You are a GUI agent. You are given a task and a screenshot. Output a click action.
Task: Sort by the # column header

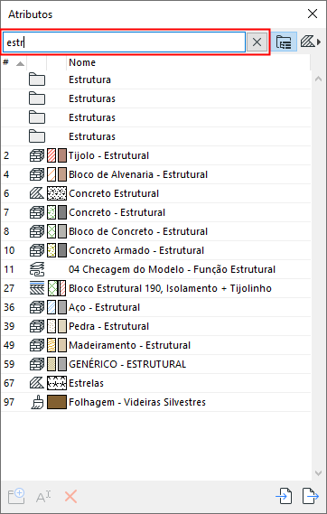[x=14, y=62]
